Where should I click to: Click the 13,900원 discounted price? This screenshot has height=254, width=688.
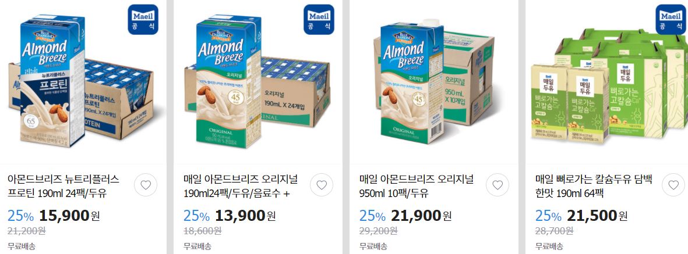(246, 216)
